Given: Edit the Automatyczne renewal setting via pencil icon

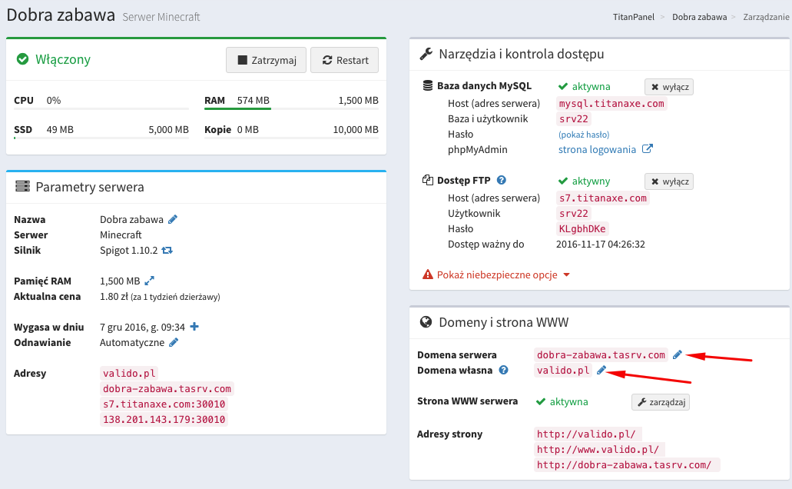Looking at the screenshot, I should coord(174,342).
